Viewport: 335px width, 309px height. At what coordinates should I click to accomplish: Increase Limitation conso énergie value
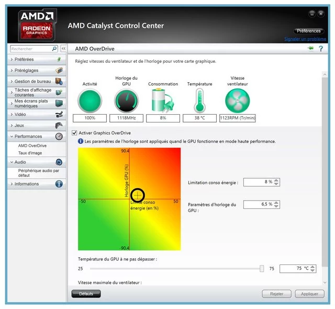click(276, 180)
